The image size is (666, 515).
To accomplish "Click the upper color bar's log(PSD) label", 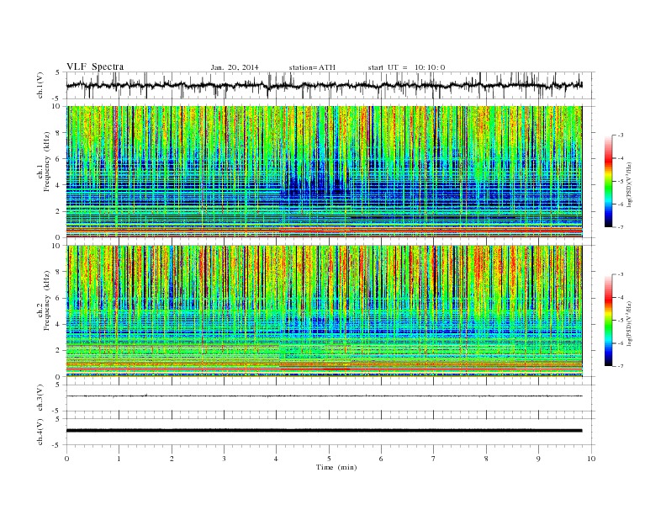I will point(630,183).
